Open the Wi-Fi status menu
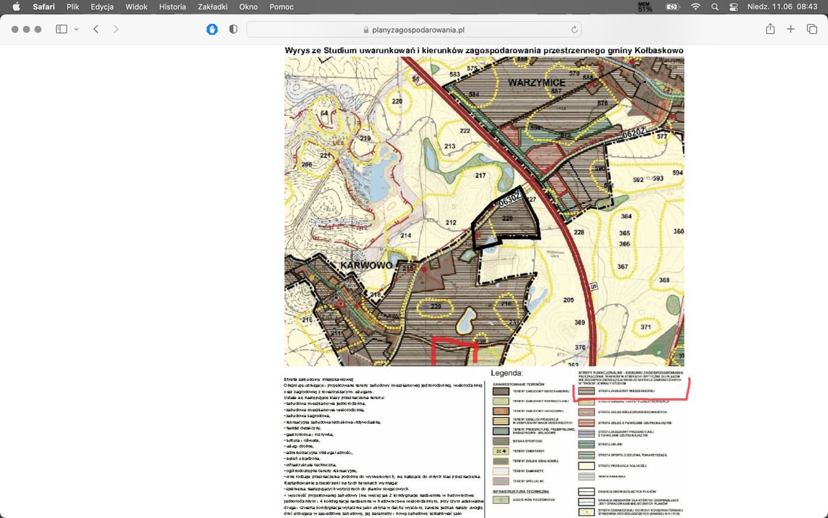Screen dimensions: 828x518 pyautogui.click(x=695, y=7)
